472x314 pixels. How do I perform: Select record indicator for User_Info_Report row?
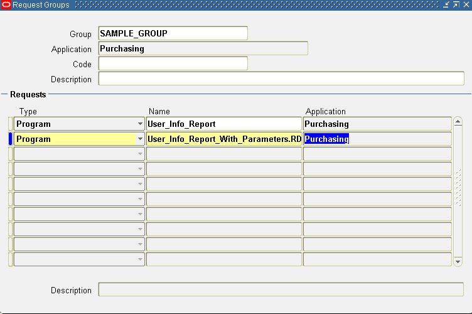tap(10, 124)
